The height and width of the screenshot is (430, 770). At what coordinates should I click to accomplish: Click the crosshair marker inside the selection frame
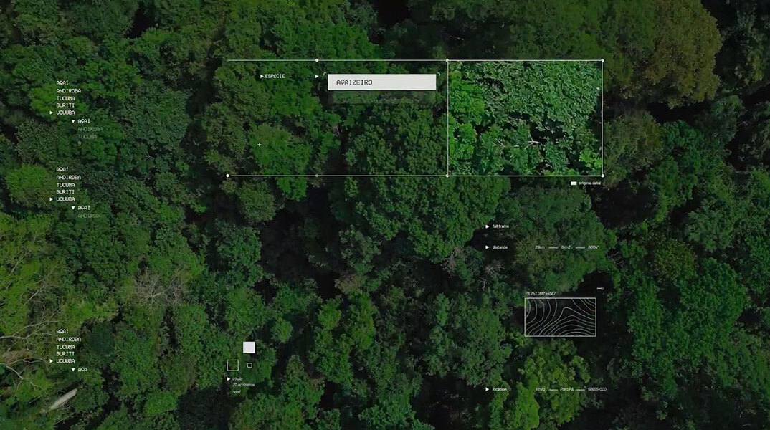point(260,145)
